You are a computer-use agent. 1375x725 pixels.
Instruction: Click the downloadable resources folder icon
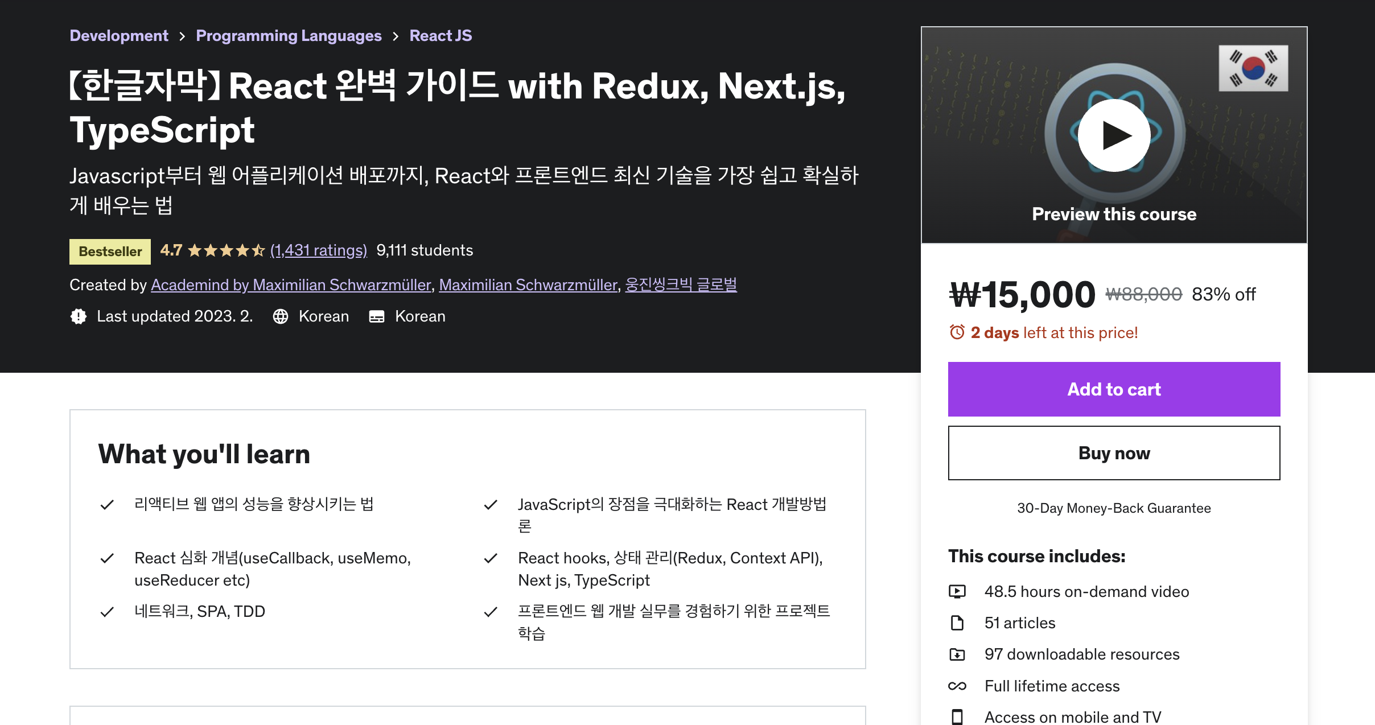(x=957, y=654)
